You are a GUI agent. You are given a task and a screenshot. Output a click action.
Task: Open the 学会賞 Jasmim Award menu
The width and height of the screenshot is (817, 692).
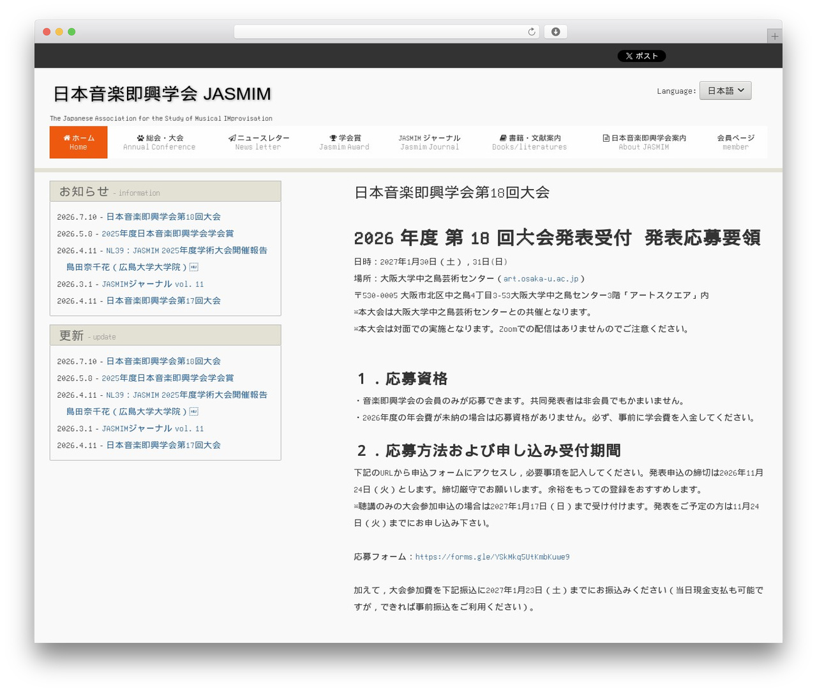click(x=345, y=142)
